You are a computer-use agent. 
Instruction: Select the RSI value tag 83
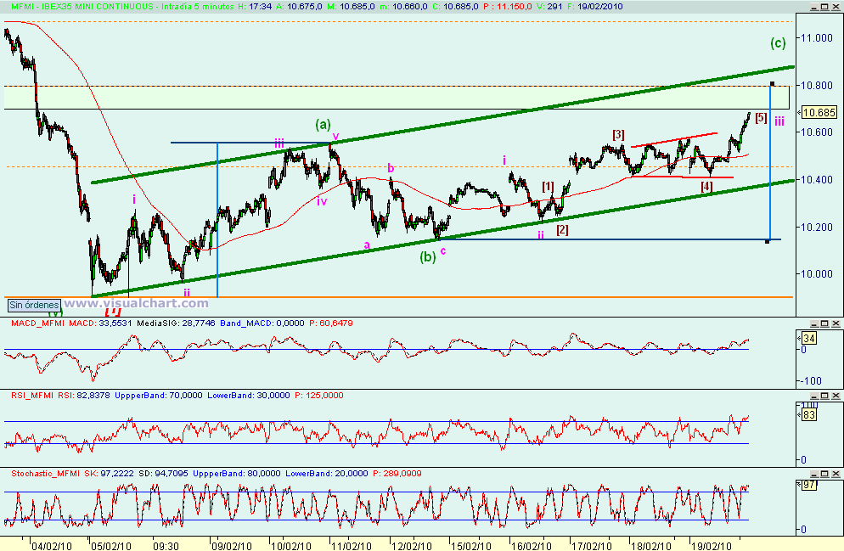click(809, 415)
